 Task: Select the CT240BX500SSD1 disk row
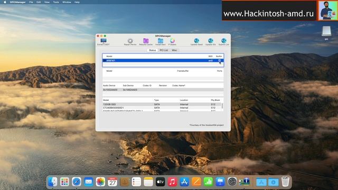[x=162, y=108]
